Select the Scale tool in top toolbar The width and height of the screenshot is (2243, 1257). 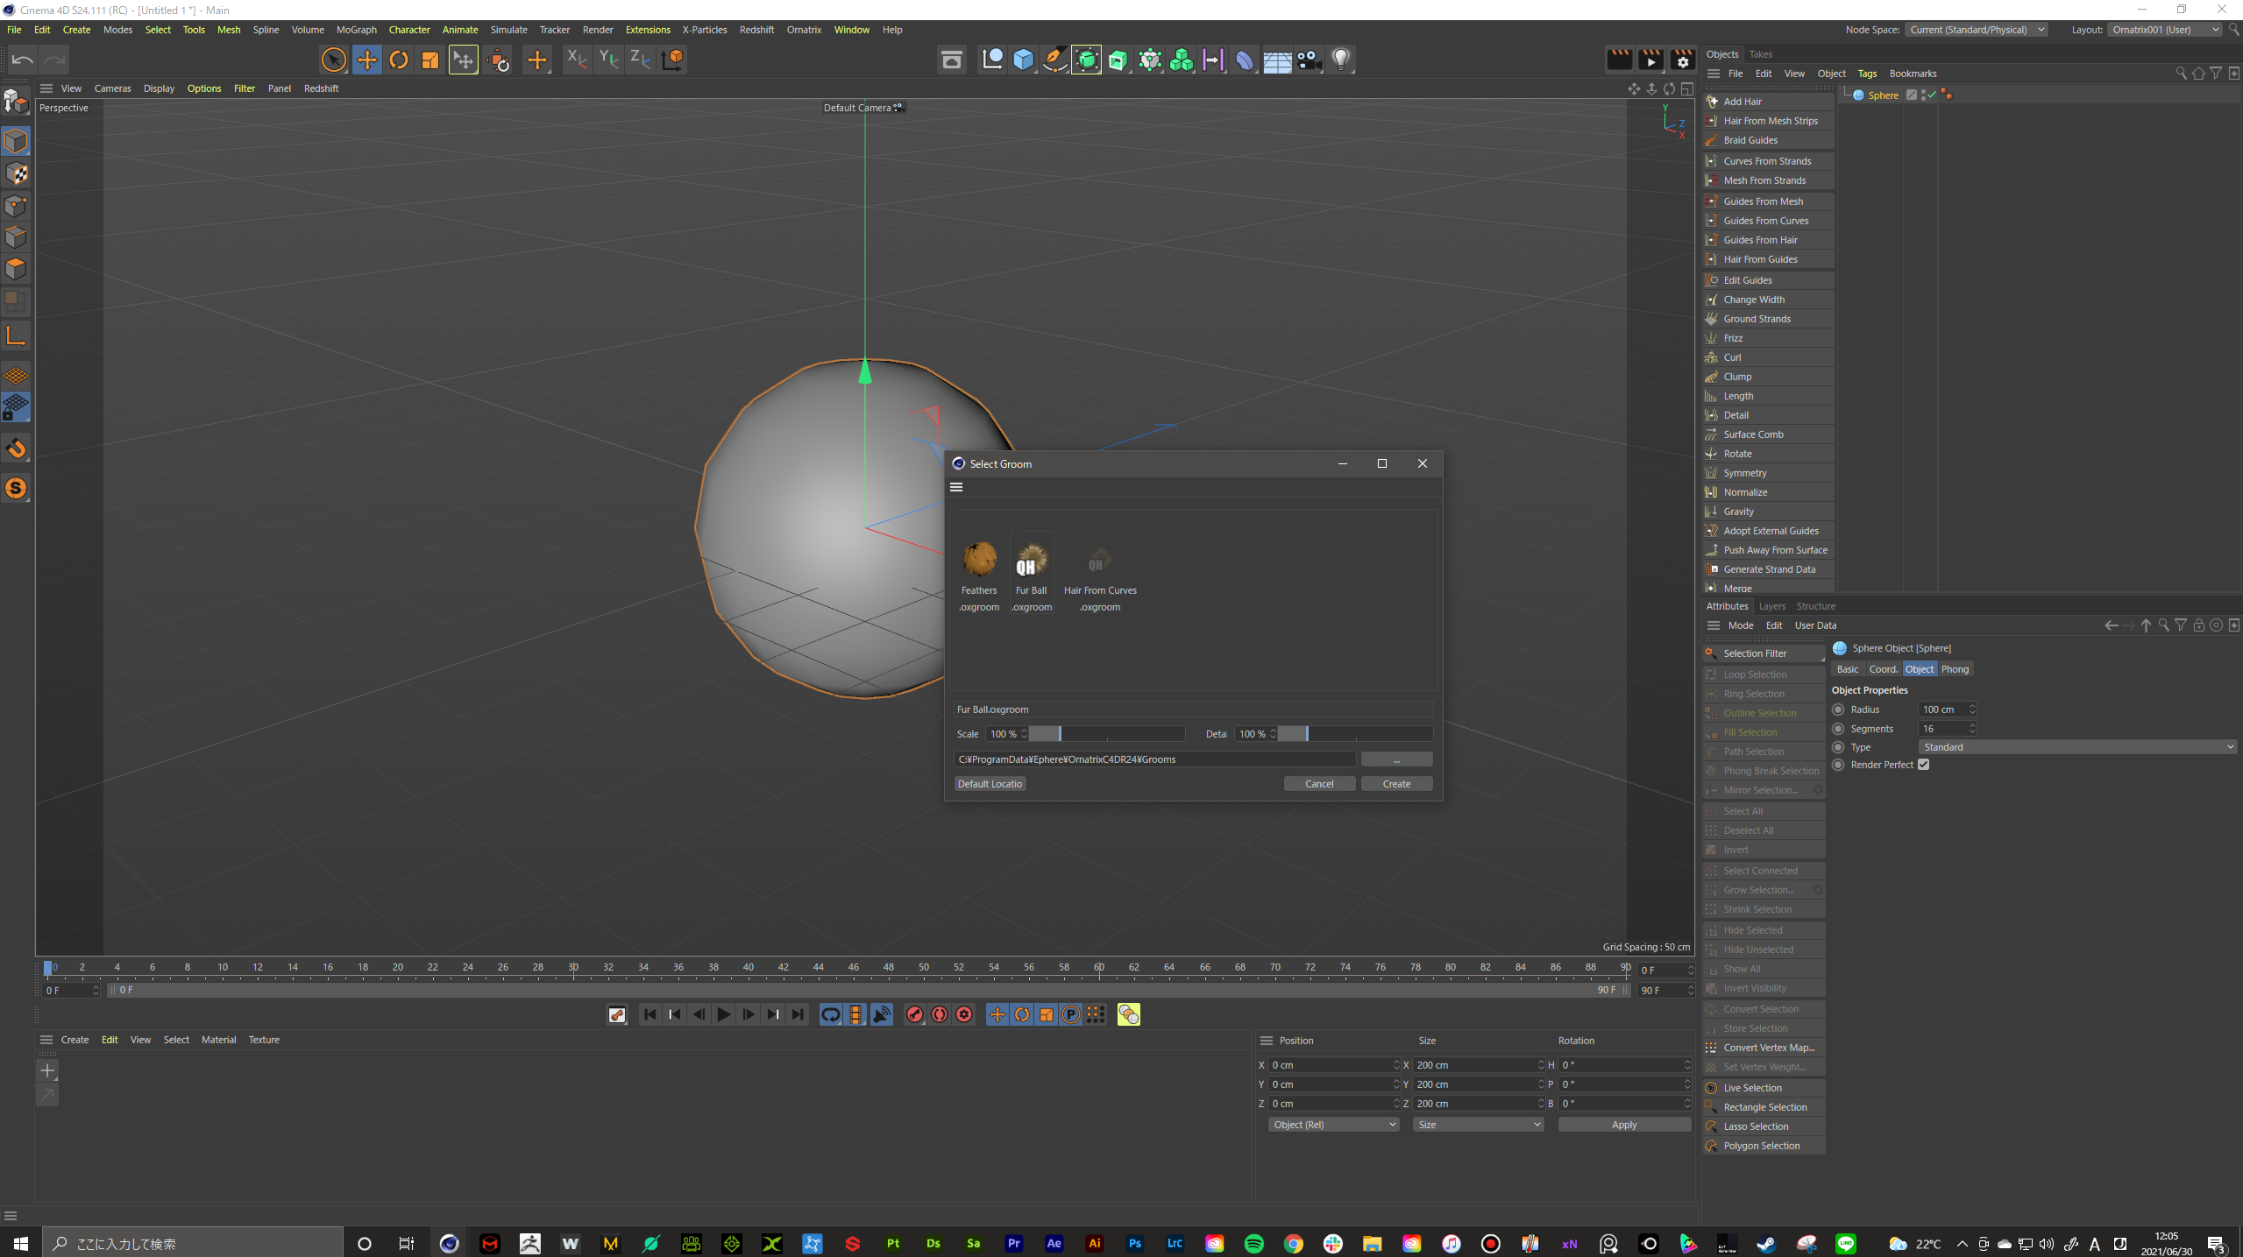[x=429, y=60]
